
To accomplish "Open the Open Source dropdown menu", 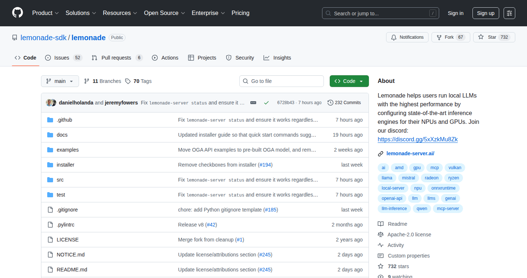I will [x=165, y=13].
